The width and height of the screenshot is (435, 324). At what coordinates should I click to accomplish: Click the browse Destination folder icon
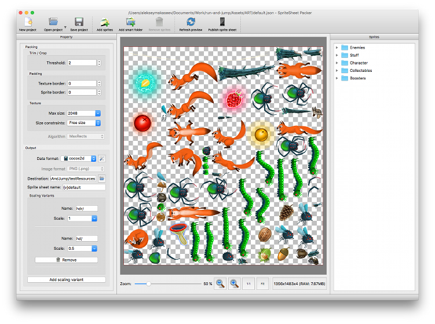pyautogui.click(x=102, y=179)
